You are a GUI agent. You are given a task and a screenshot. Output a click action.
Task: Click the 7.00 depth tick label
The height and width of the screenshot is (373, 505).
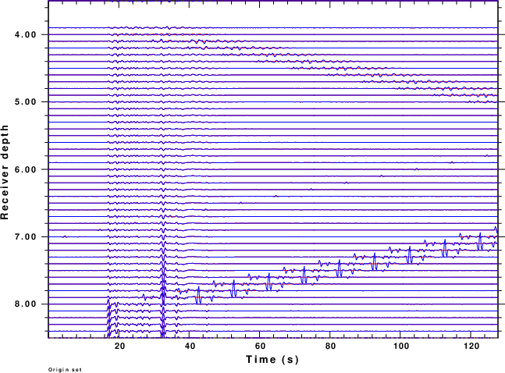coord(26,236)
